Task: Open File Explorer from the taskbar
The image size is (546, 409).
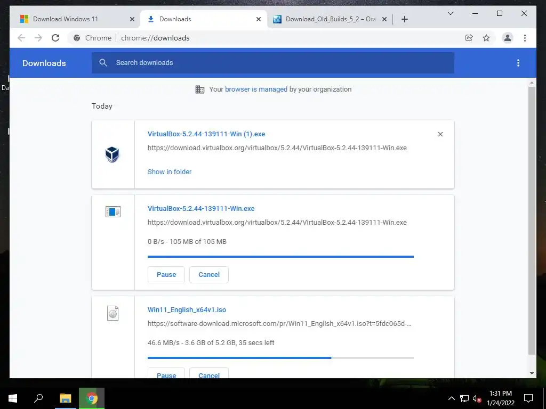Action: (65, 398)
